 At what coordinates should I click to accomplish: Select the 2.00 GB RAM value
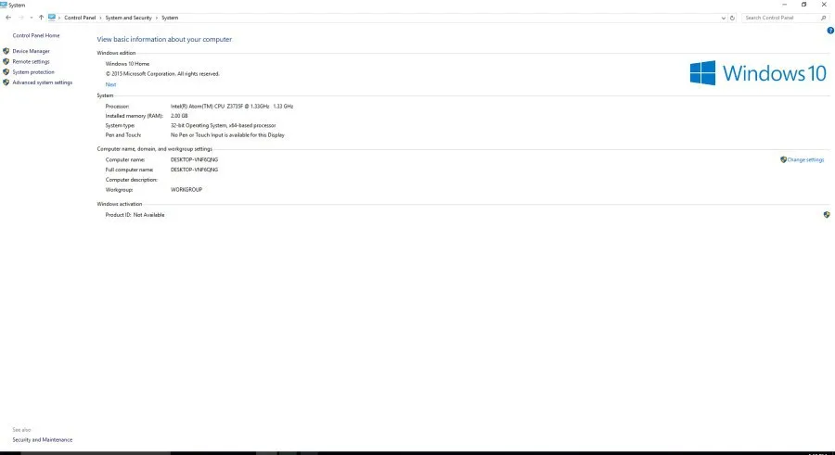coord(179,116)
